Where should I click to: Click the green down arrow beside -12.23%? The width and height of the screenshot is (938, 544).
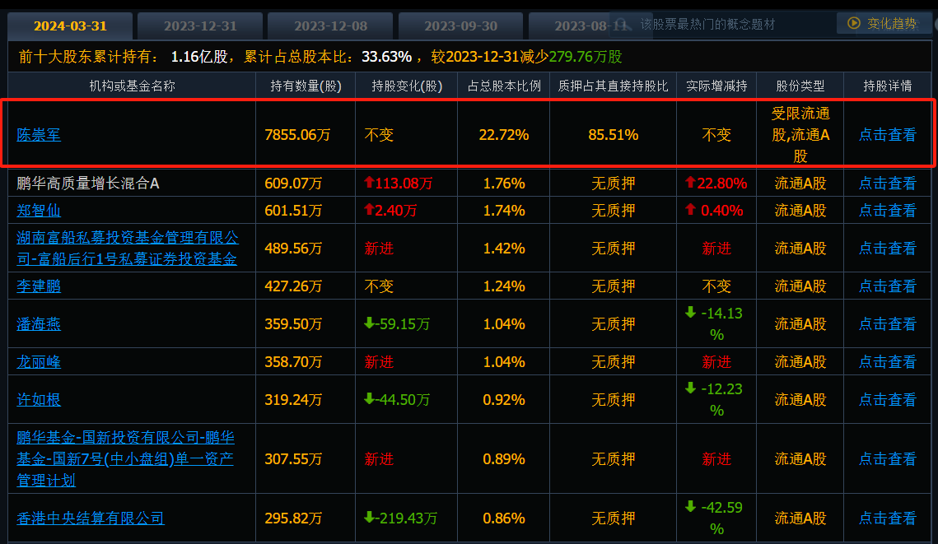coord(690,388)
